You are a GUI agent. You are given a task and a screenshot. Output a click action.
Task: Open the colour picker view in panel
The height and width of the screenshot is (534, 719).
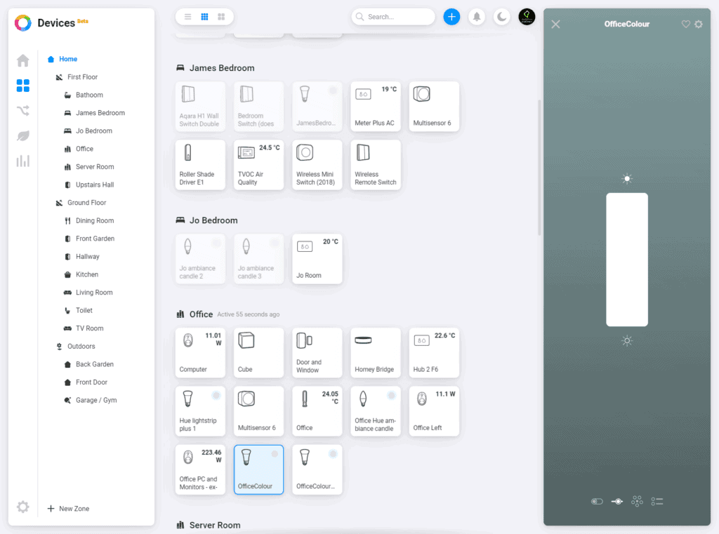(637, 501)
